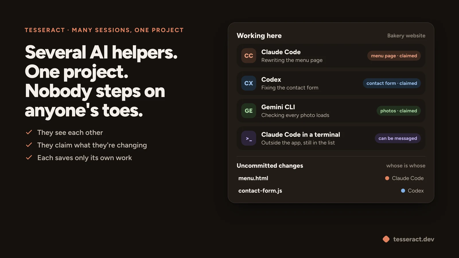The width and height of the screenshot is (459, 258).
Task: Click the orange dot beside Claude Code owner
Action: coord(387,178)
